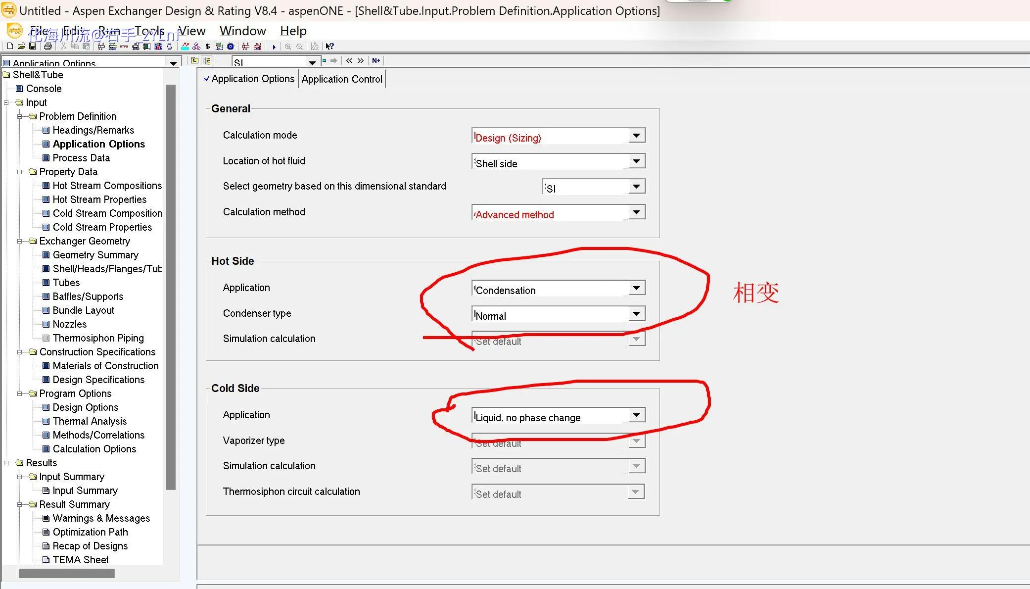Switch to the Application Control tab

(x=342, y=79)
